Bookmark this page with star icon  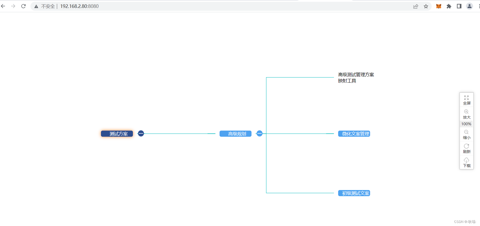426,6
